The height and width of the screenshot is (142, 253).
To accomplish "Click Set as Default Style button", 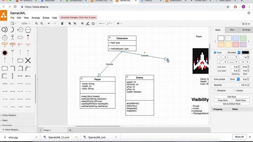I will point(232,104).
